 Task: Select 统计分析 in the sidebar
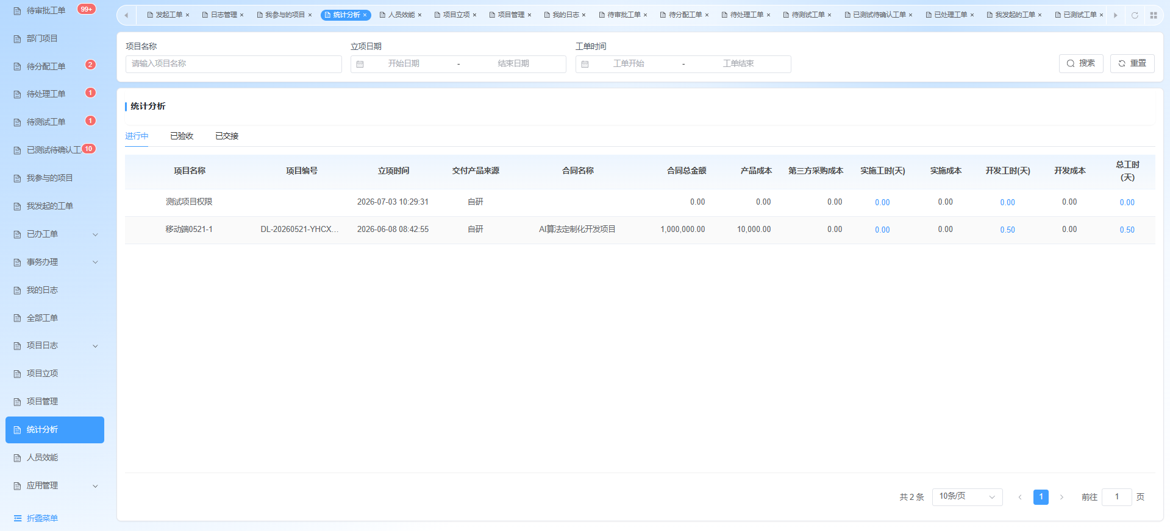[55, 430]
